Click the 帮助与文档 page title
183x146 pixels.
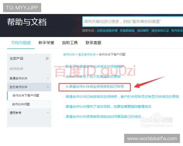27,22
